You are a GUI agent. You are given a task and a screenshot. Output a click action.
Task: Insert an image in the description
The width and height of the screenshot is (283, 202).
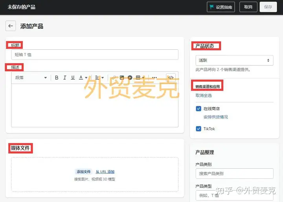(x=122, y=78)
